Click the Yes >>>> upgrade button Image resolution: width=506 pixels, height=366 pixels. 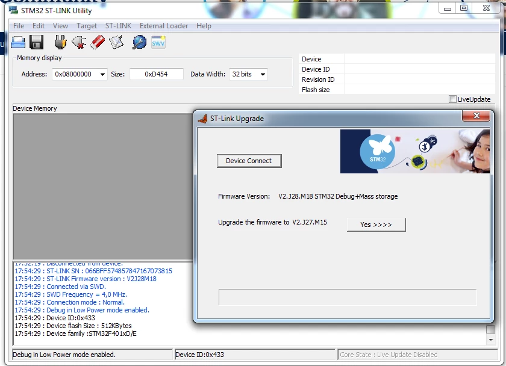pos(376,225)
